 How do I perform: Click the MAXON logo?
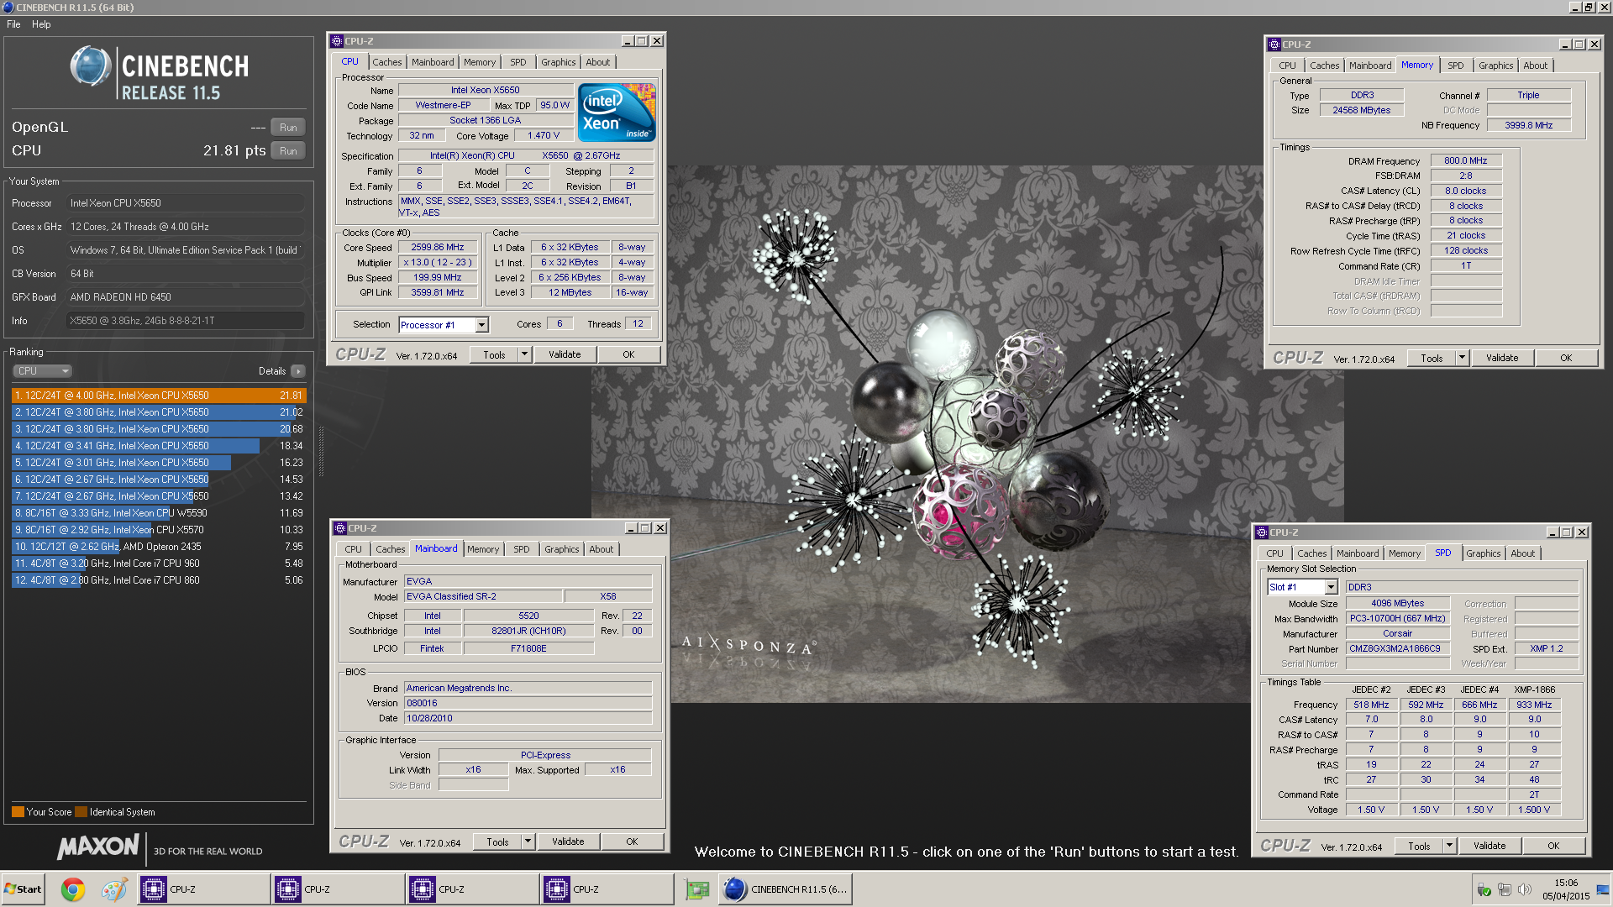tap(97, 847)
